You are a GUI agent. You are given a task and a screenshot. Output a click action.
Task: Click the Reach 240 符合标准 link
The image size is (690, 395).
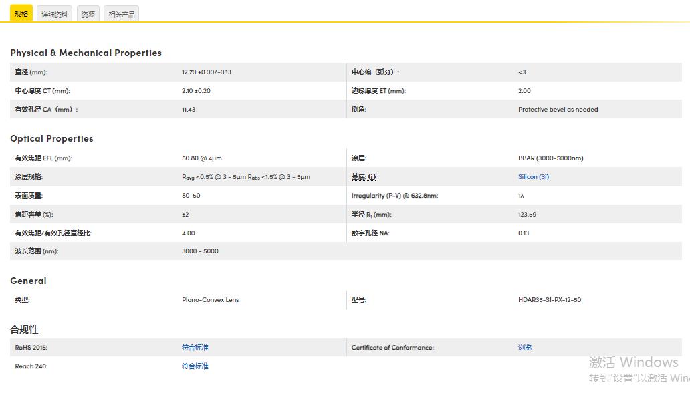[x=195, y=366]
